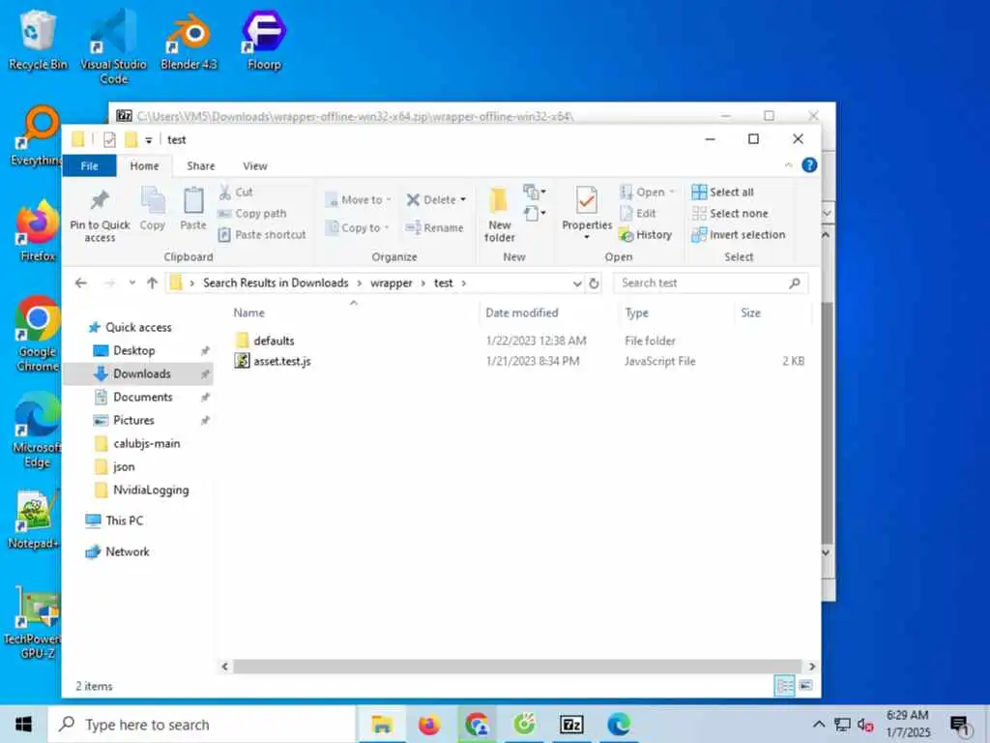The width and height of the screenshot is (990, 743).
Task: Click Select none in ribbon
Action: click(731, 214)
